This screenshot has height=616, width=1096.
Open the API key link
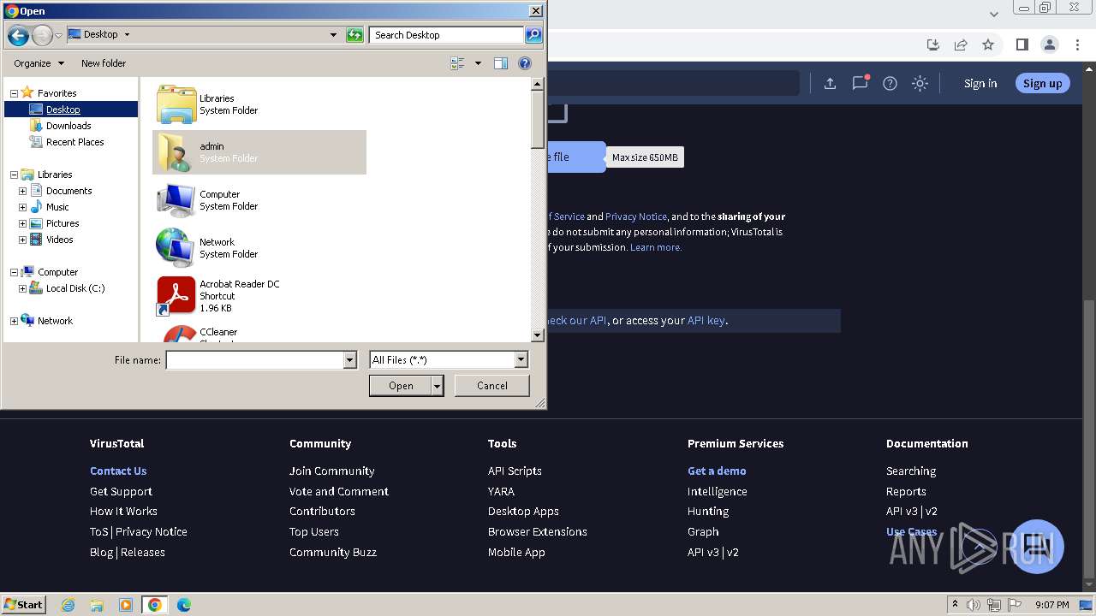[x=706, y=321]
